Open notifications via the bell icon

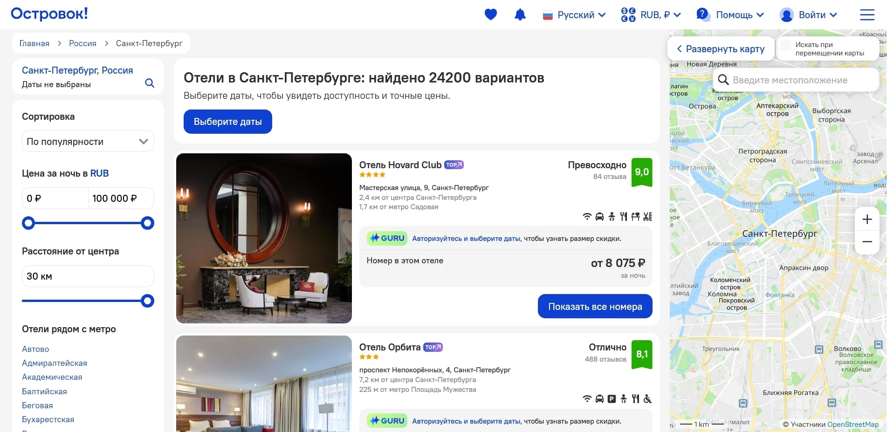click(520, 14)
